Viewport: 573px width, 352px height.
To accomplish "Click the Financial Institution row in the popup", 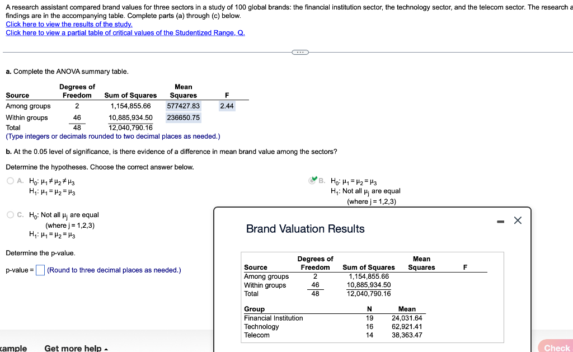I will tap(273, 318).
